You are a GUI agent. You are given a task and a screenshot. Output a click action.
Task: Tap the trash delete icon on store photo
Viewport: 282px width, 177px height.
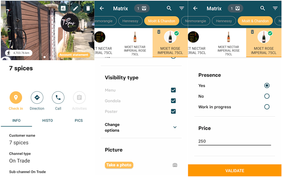pos(88,8)
